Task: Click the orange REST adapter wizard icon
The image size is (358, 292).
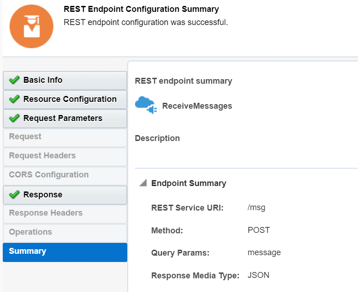Action: pyautogui.click(x=31, y=26)
